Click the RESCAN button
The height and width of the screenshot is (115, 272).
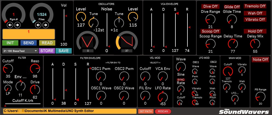(x=163, y=111)
